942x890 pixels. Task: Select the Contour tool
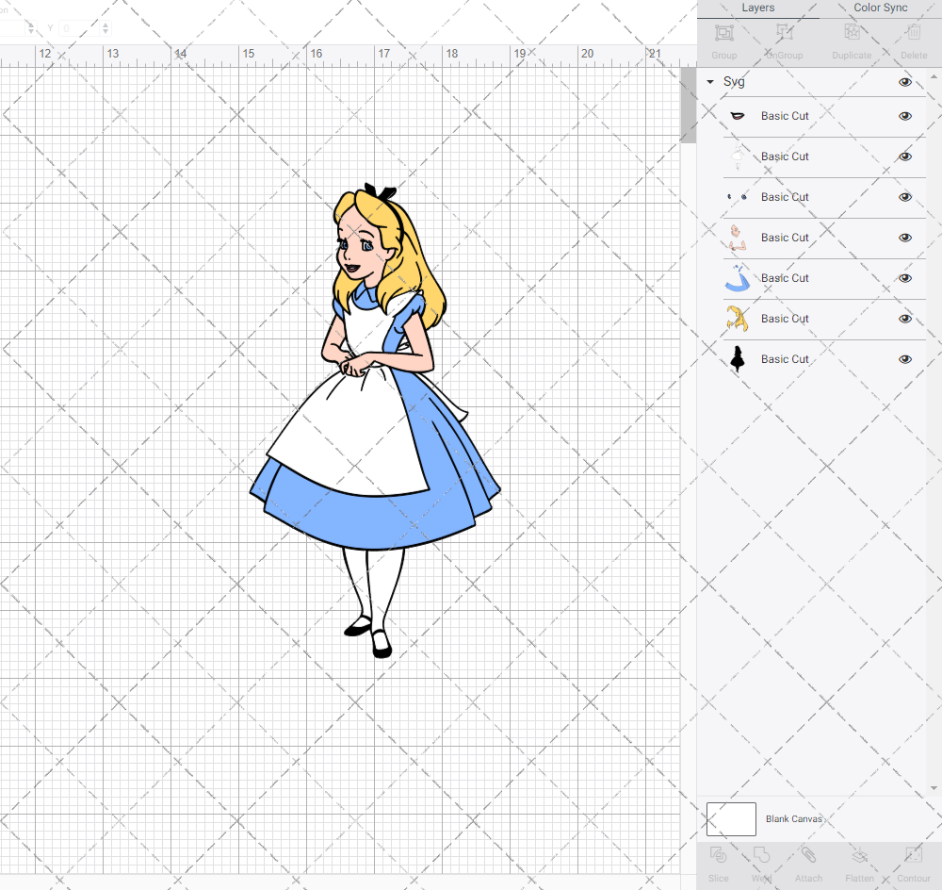click(x=914, y=855)
